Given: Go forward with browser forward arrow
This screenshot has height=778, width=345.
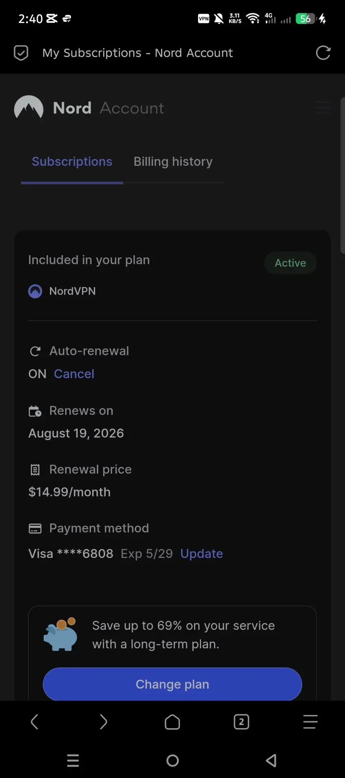Looking at the screenshot, I should point(104,722).
